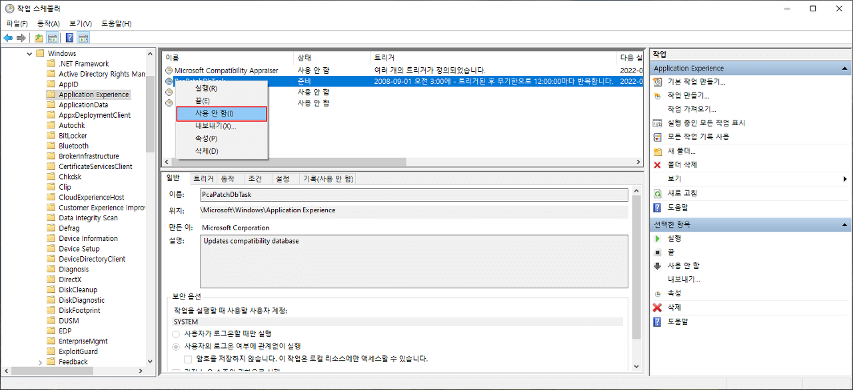The height and width of the screenshot is (390, 853).
Task: Click 모든 작업 기록 사용 icon
Action: pos(658,136)
